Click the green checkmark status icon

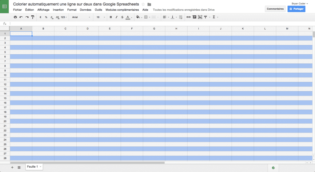point(273,168)
